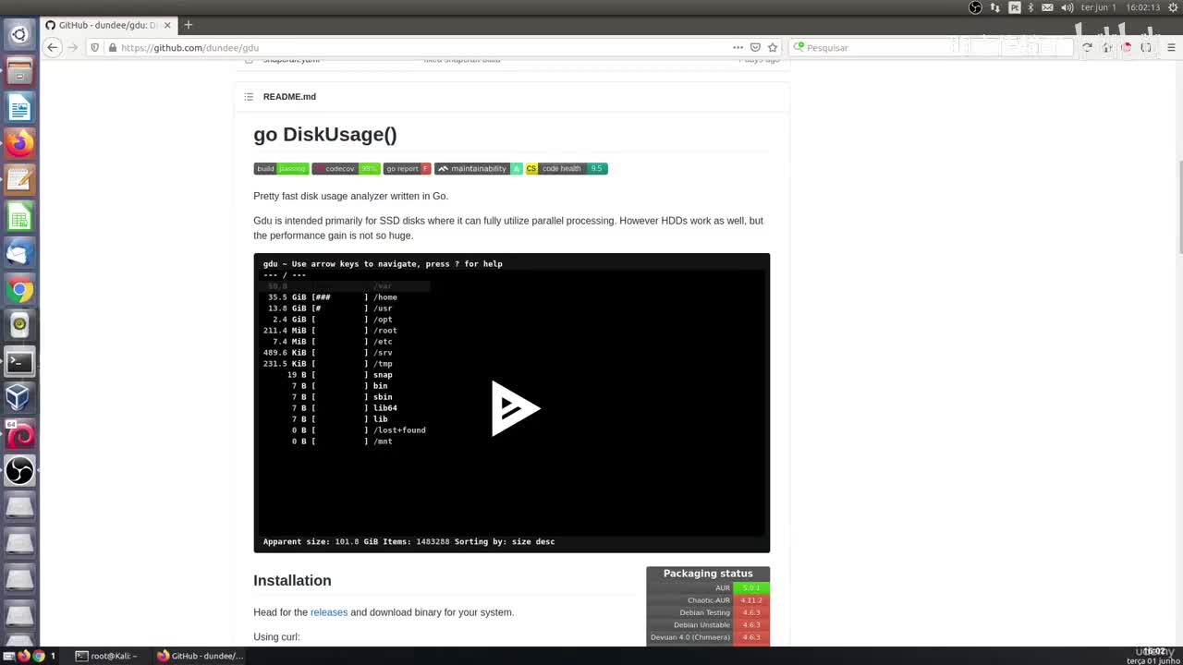Open the Packaging status badge
1183x665 pixels.
tap(708, 605)
